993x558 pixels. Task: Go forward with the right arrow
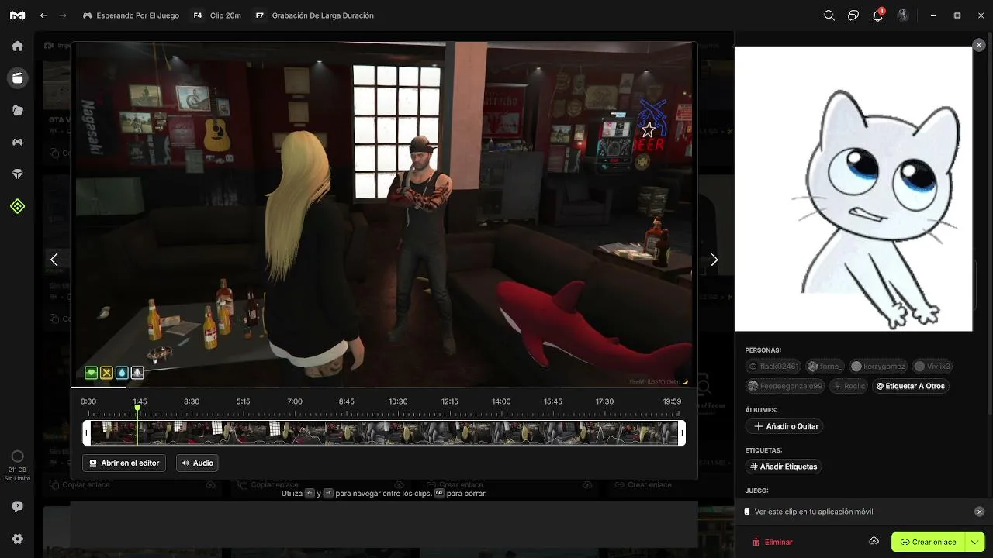[x=63, y=15]
